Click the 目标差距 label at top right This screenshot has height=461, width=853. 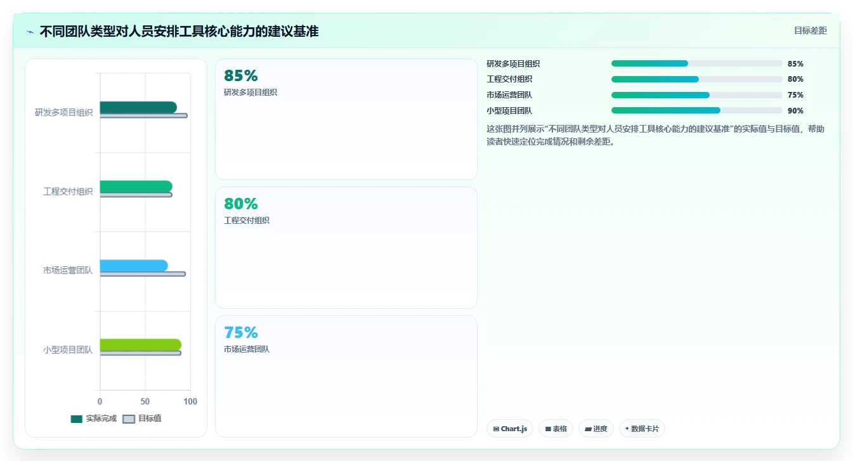pyautogui.click(x=810, y=30)
